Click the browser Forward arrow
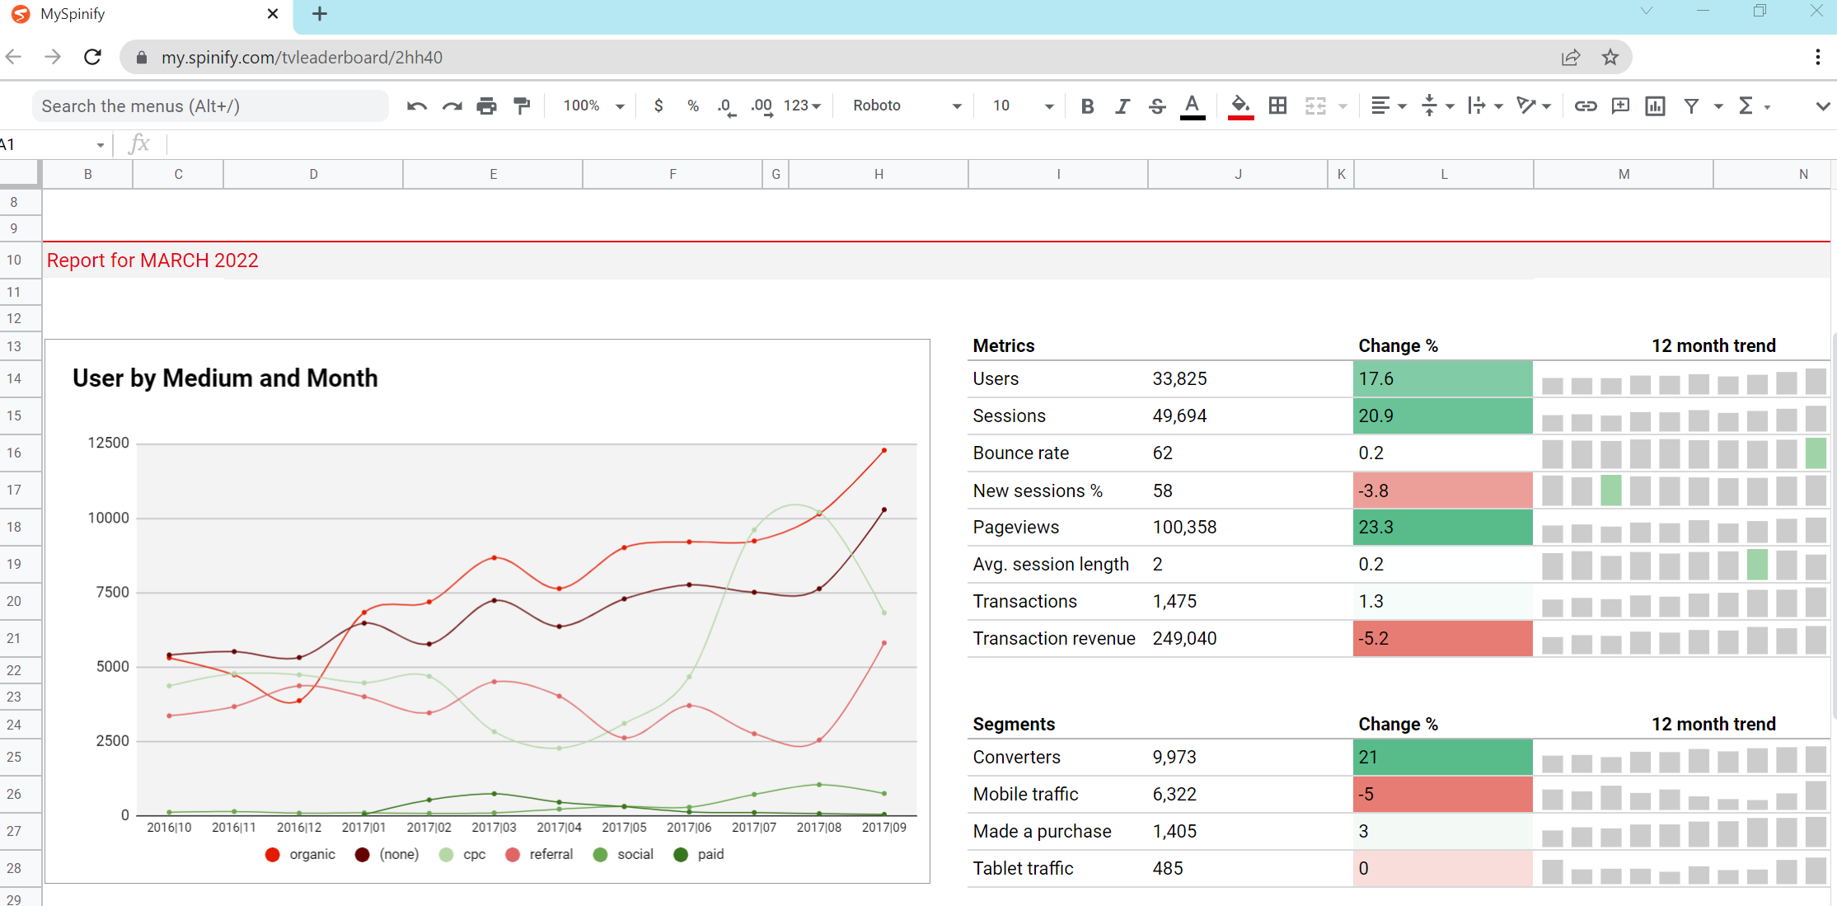 click(53, 57)
